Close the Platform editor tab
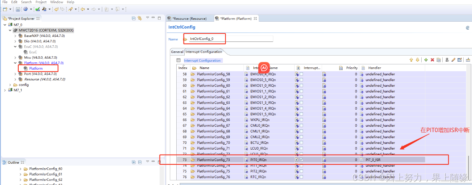 [x=255, y=18]
